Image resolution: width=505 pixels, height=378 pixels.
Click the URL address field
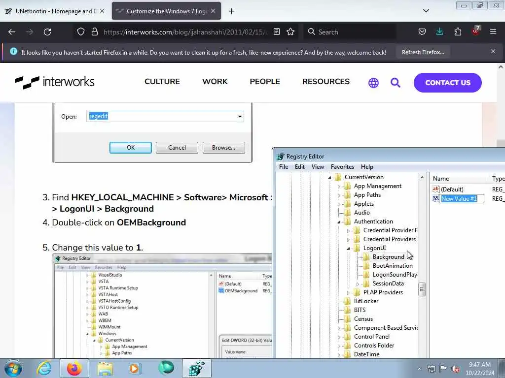coord(185,32)
